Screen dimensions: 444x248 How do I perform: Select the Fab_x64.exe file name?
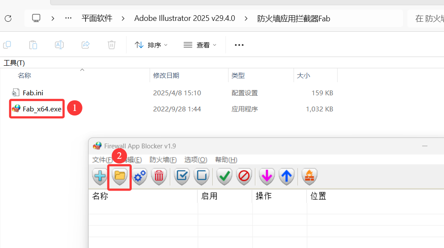click(42, 109)
